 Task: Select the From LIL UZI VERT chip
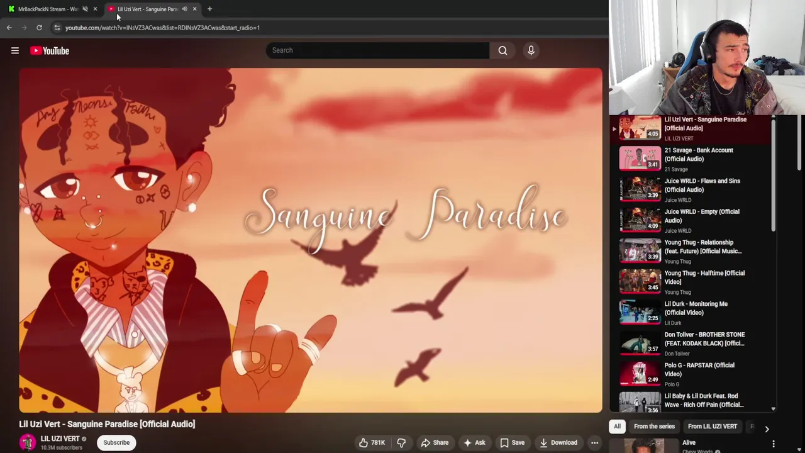point(713,427)
